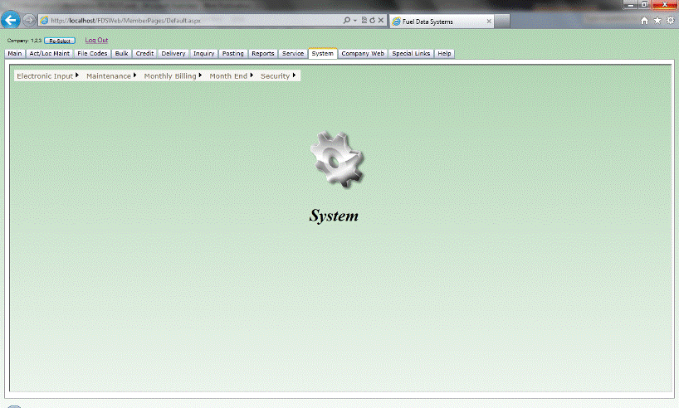Open the Help tab

[444, 54]
